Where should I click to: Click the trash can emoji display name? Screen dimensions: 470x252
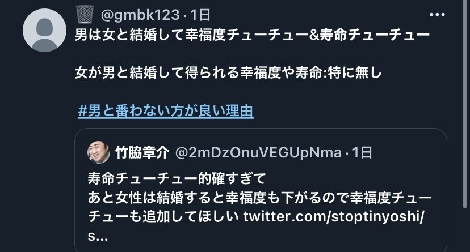(x=85, y=15)
